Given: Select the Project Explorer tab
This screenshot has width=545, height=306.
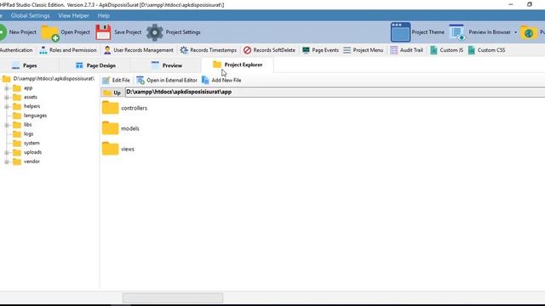Looking at the screenshot, I should [x=238, y=65].
